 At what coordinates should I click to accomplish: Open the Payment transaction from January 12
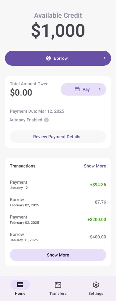click(58, 185)
